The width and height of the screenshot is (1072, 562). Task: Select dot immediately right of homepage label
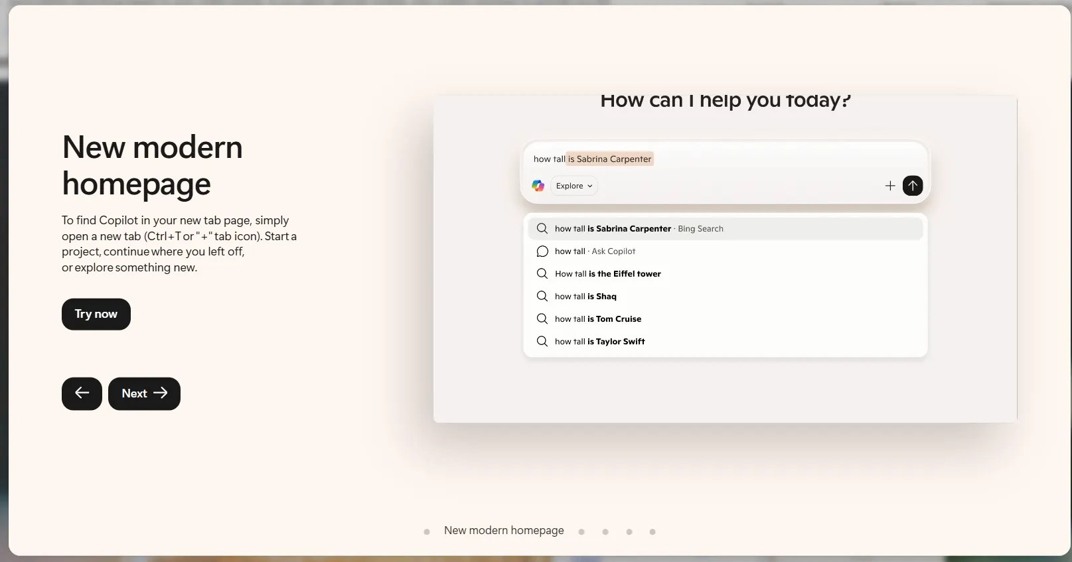[581, 531]
